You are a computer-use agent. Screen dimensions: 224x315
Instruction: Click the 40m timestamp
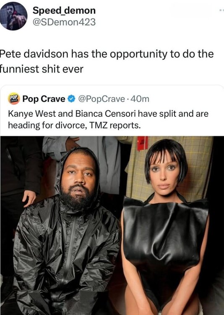point(140,99)
